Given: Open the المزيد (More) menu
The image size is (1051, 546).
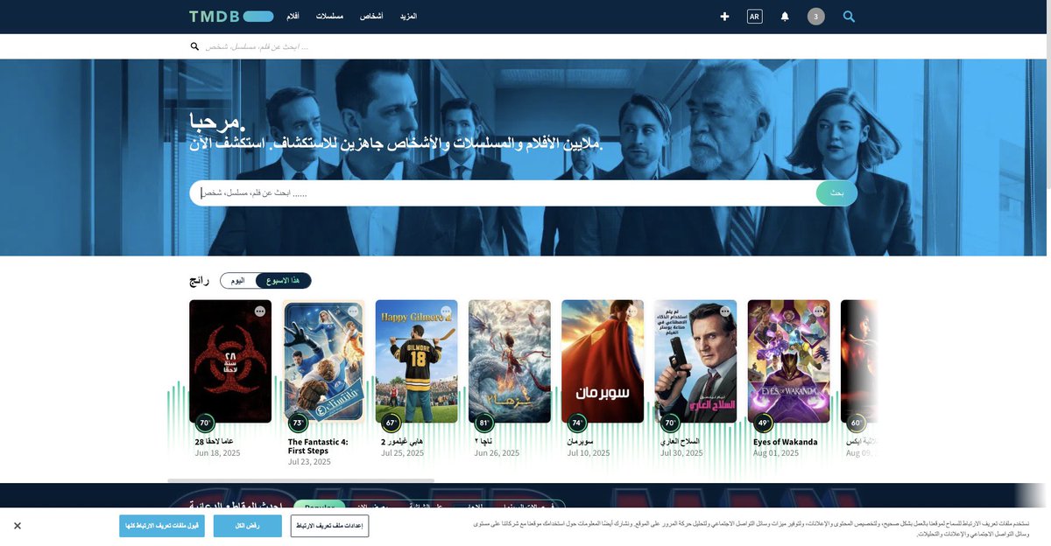Looking at the screenshot, I should [408, 17].
